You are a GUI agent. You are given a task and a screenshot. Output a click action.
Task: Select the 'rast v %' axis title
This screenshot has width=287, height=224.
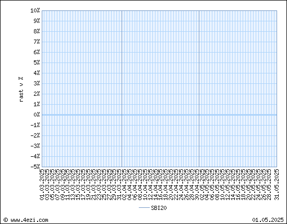(21, 90)
